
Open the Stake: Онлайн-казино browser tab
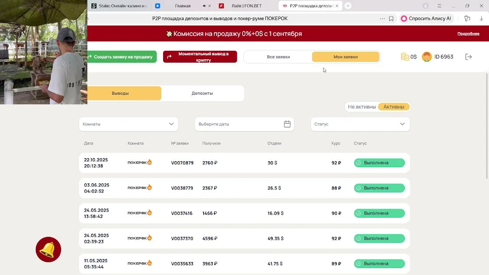[119, 6]
